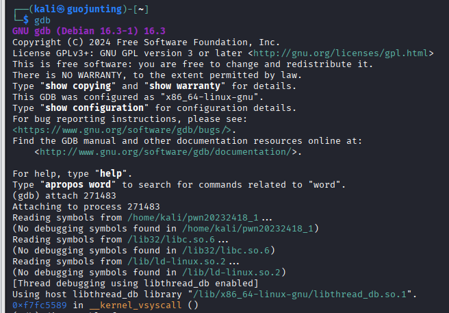The width and height of the screenshot is (449, 313).
Task: Click the 'show copying' bold text
Action: tap(78, 86)
